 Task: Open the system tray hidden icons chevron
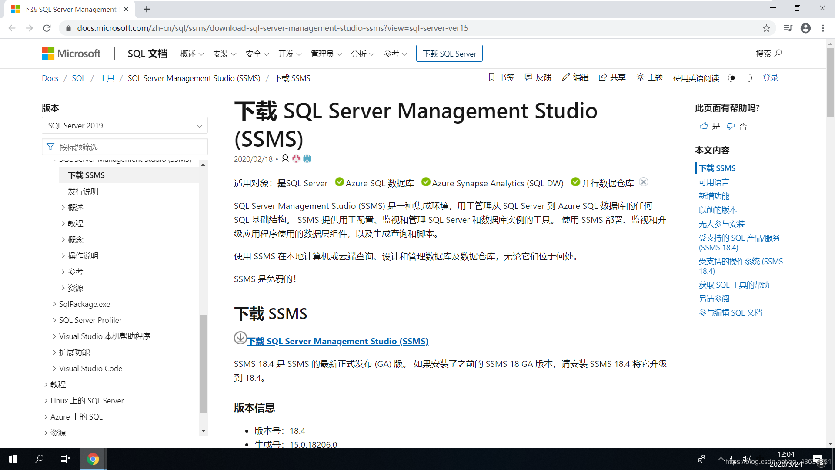pos(721,459)
